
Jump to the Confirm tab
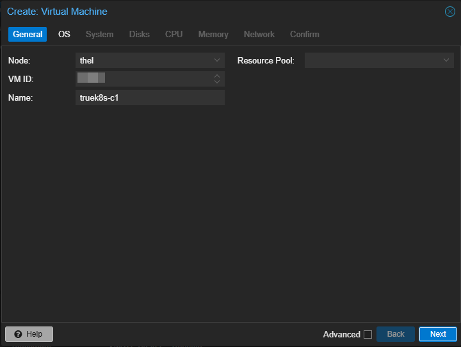tap(304, 35)
